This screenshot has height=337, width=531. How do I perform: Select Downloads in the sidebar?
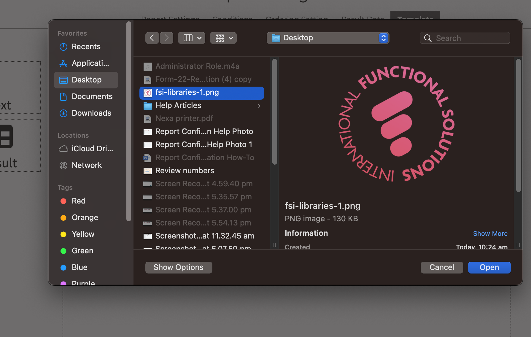pos(86,113)
